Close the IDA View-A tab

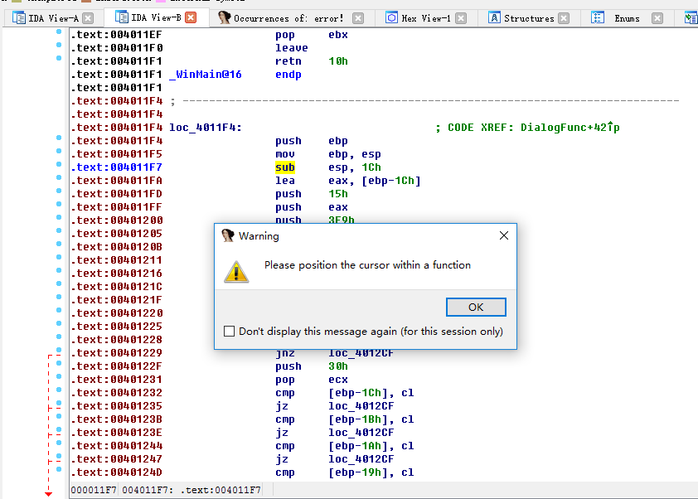[x=88, y=18]
